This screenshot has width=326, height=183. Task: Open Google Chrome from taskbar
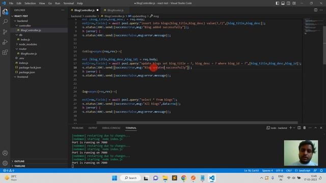[183, 178]
